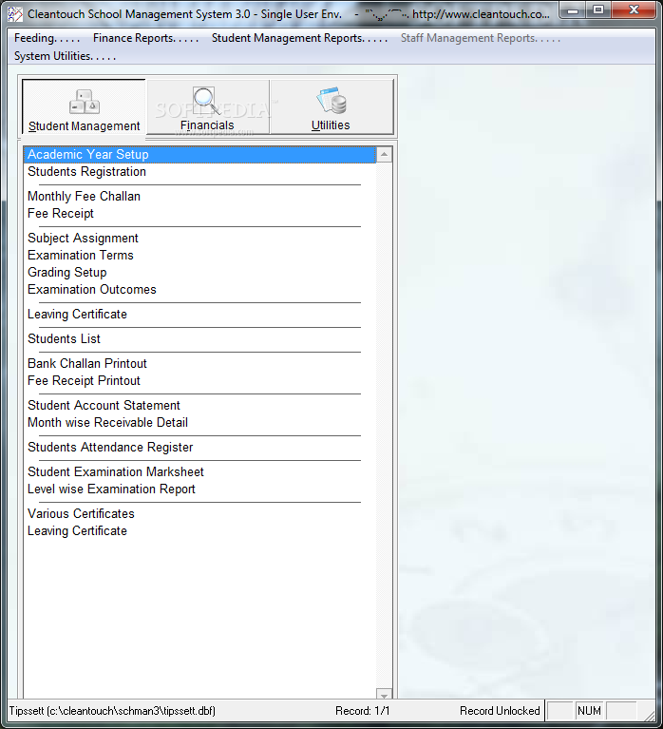This screenshot has height=729, width=663.
Task: Open Student Examination Marksheet entry
Action: pos(115,471)
